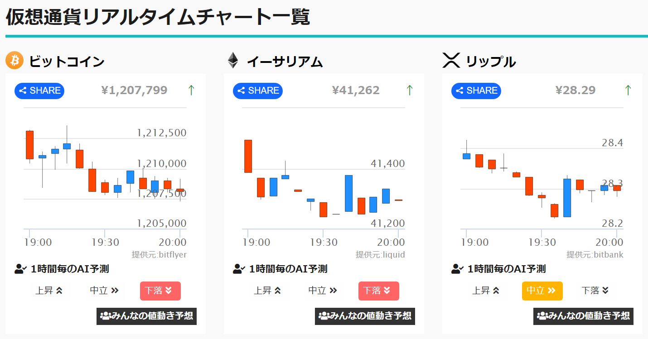The height and width of the screenshot is (339, 648).
Task: Click the Ethereum diamond logo icon
Action: pyautogui.click(x=233, y=60)
